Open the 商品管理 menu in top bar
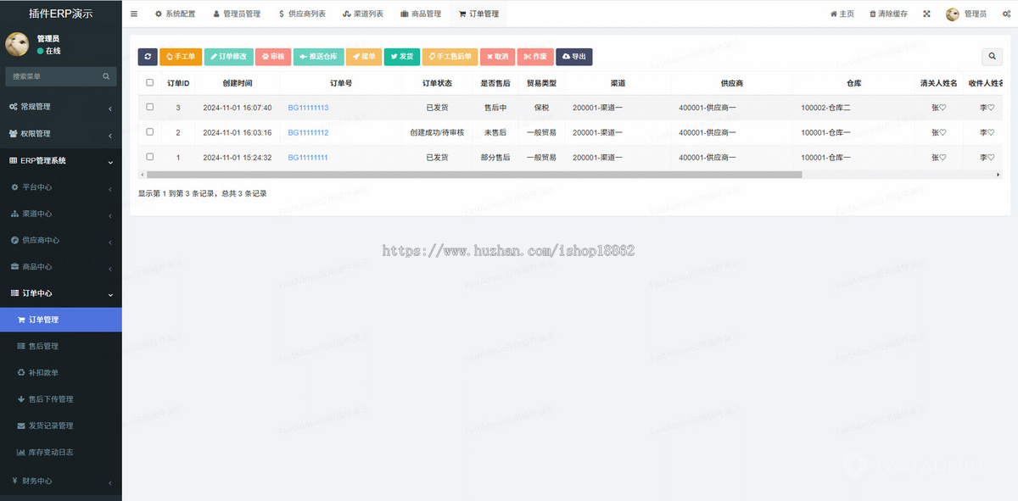Viewport: 1018px width, 501px height. pyautogui.click(x=421, y=14)
